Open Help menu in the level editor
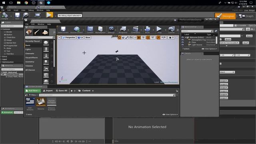The image size is (256, 144). point(49,24)
